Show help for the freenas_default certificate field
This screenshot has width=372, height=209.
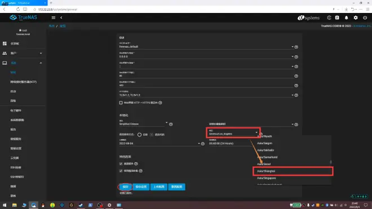coord(296,47)
